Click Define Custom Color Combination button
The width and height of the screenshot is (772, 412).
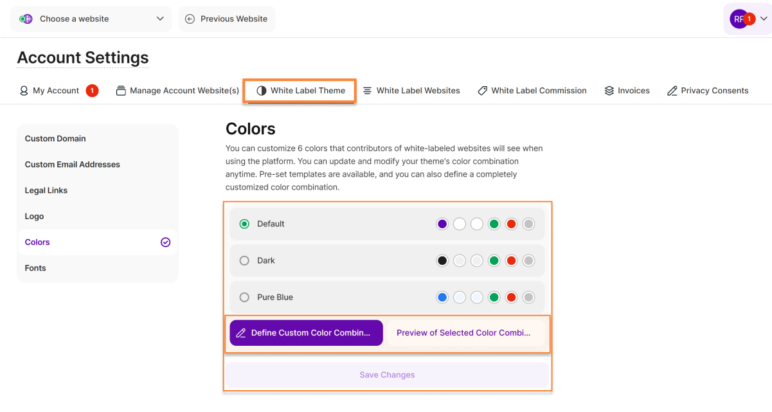[x=306, y=333]
